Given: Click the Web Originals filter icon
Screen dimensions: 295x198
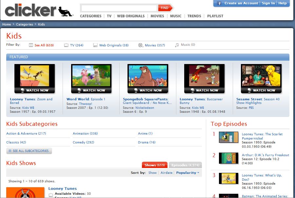Looking at the screenshot, I should [95, 45].
